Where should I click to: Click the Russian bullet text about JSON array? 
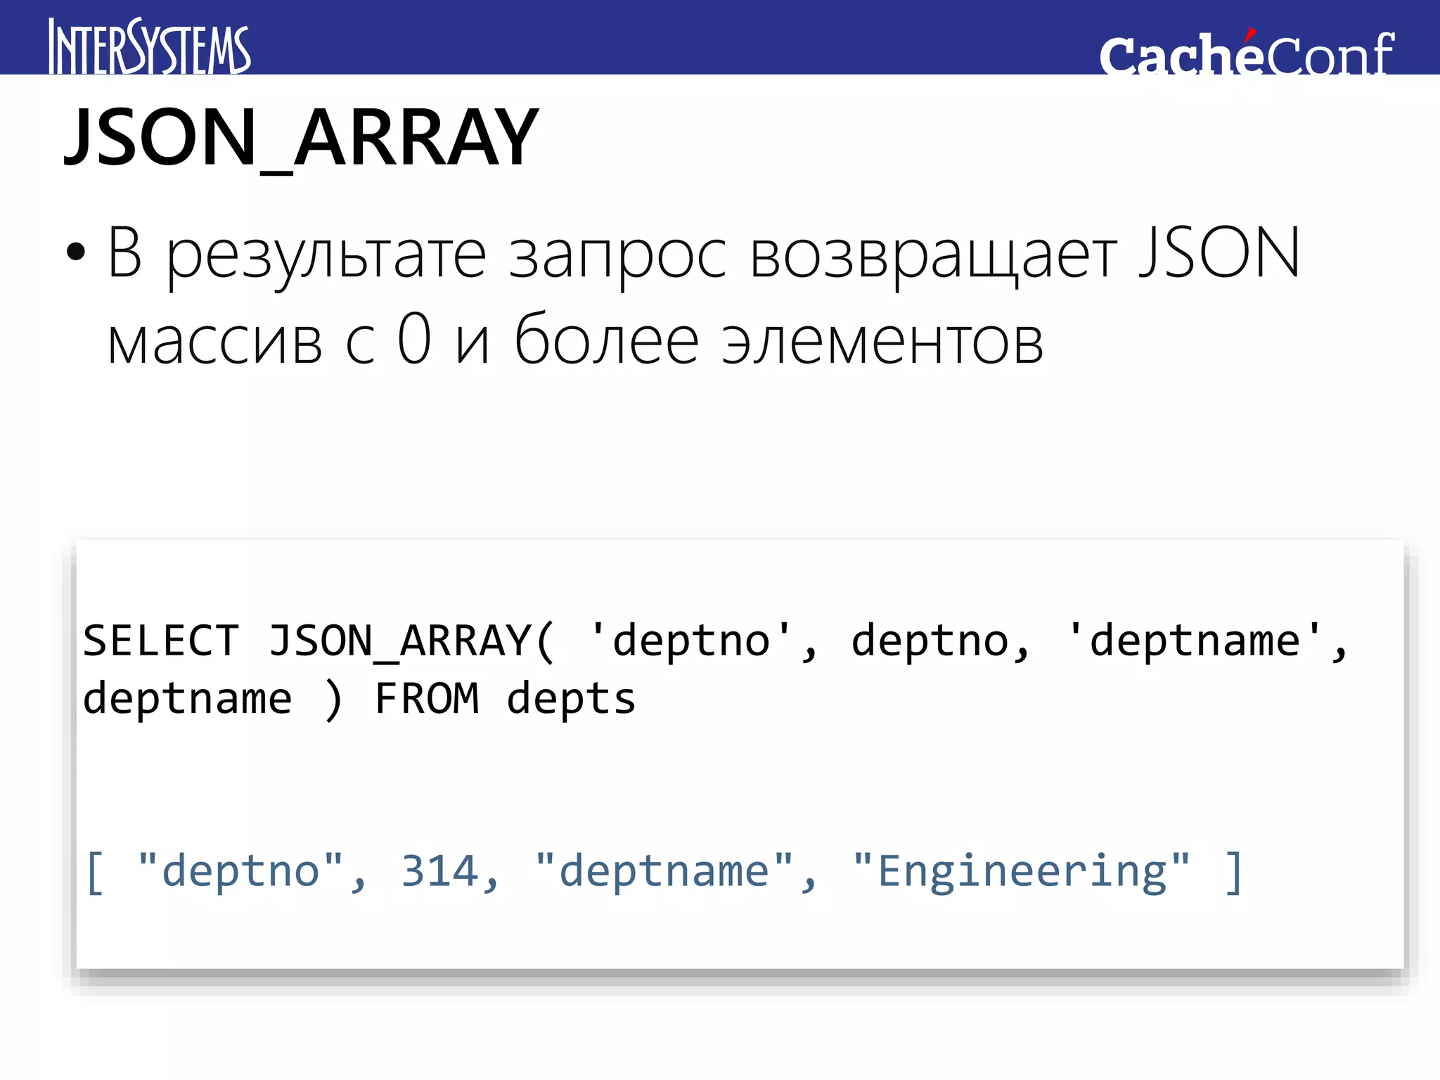pyautogui.click(x=703, y=295)
